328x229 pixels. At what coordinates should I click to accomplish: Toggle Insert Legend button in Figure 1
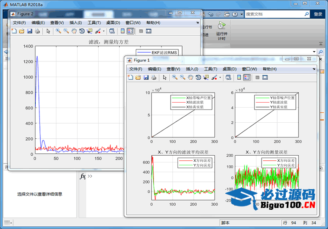point(247,77)
